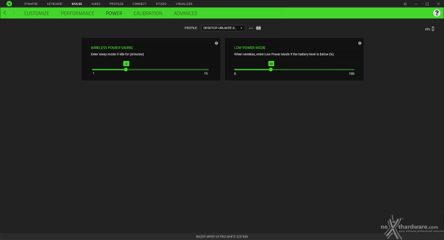Open the Synapse tab
This screenshot has height=240, width=444.
tap(31, 4)
